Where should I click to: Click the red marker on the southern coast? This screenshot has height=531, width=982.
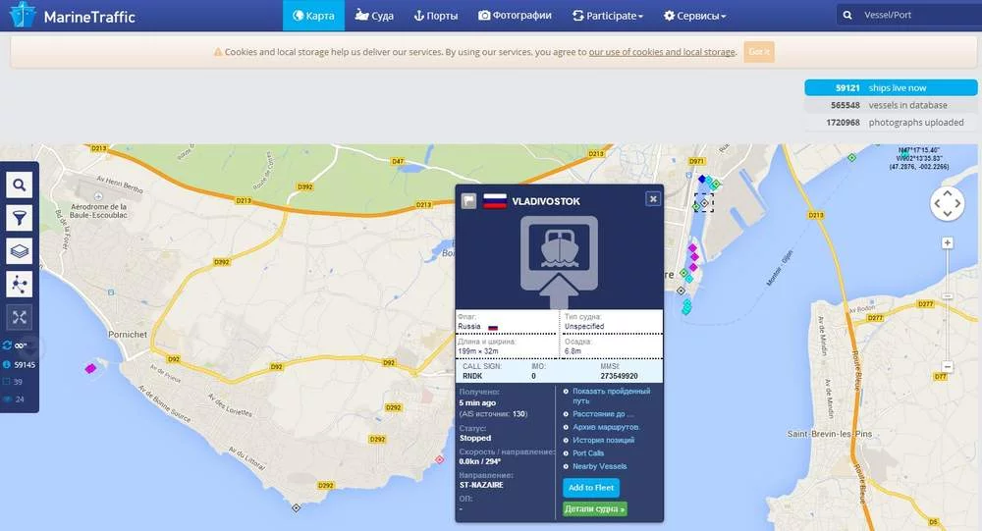pos(440,459)
